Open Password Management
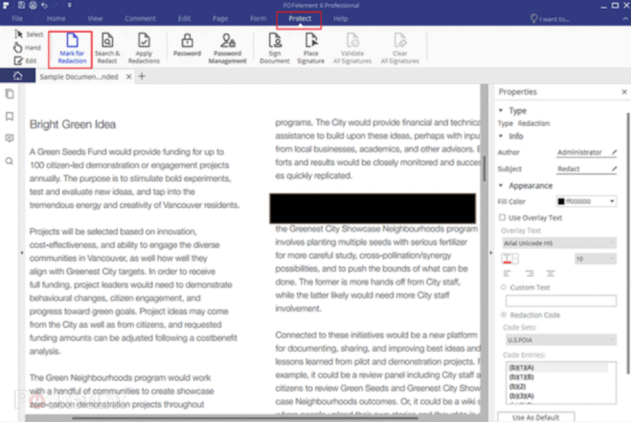 pos(228,47)
